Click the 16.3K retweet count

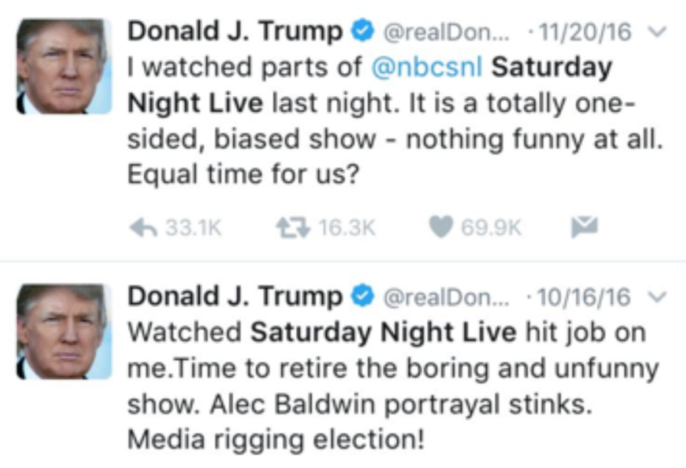coord(347,228)
